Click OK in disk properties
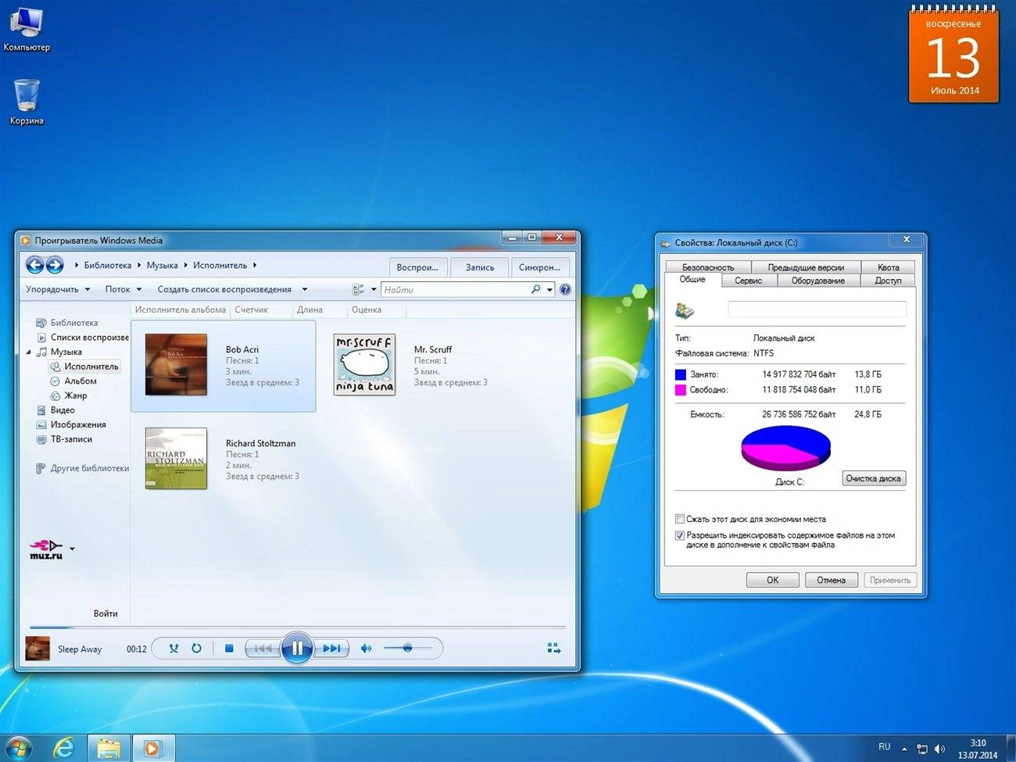This screenshot has width=1016, height=762. [772, 580]
